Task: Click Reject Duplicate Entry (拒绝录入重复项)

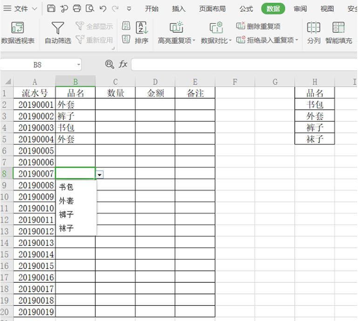Action: 267,40
